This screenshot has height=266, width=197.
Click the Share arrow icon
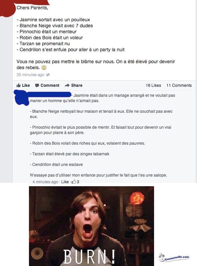point(67,85)
